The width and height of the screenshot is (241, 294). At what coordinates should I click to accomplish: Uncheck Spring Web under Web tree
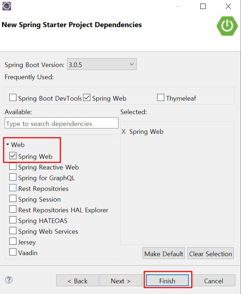click(x=13, y=156)
